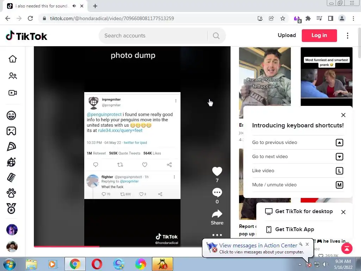The height and width of the screenshot is (271, 361).
Task: Click the Mute / unmute video M key
Action: (339, 185)
